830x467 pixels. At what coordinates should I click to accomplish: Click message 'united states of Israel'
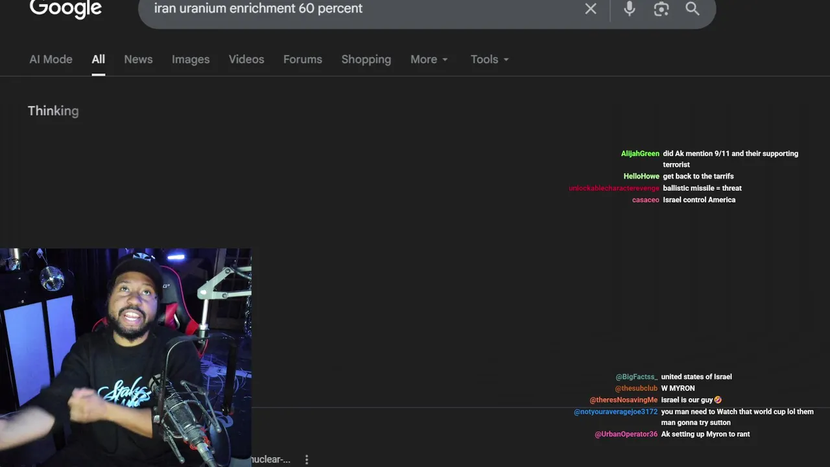[696, 377]
